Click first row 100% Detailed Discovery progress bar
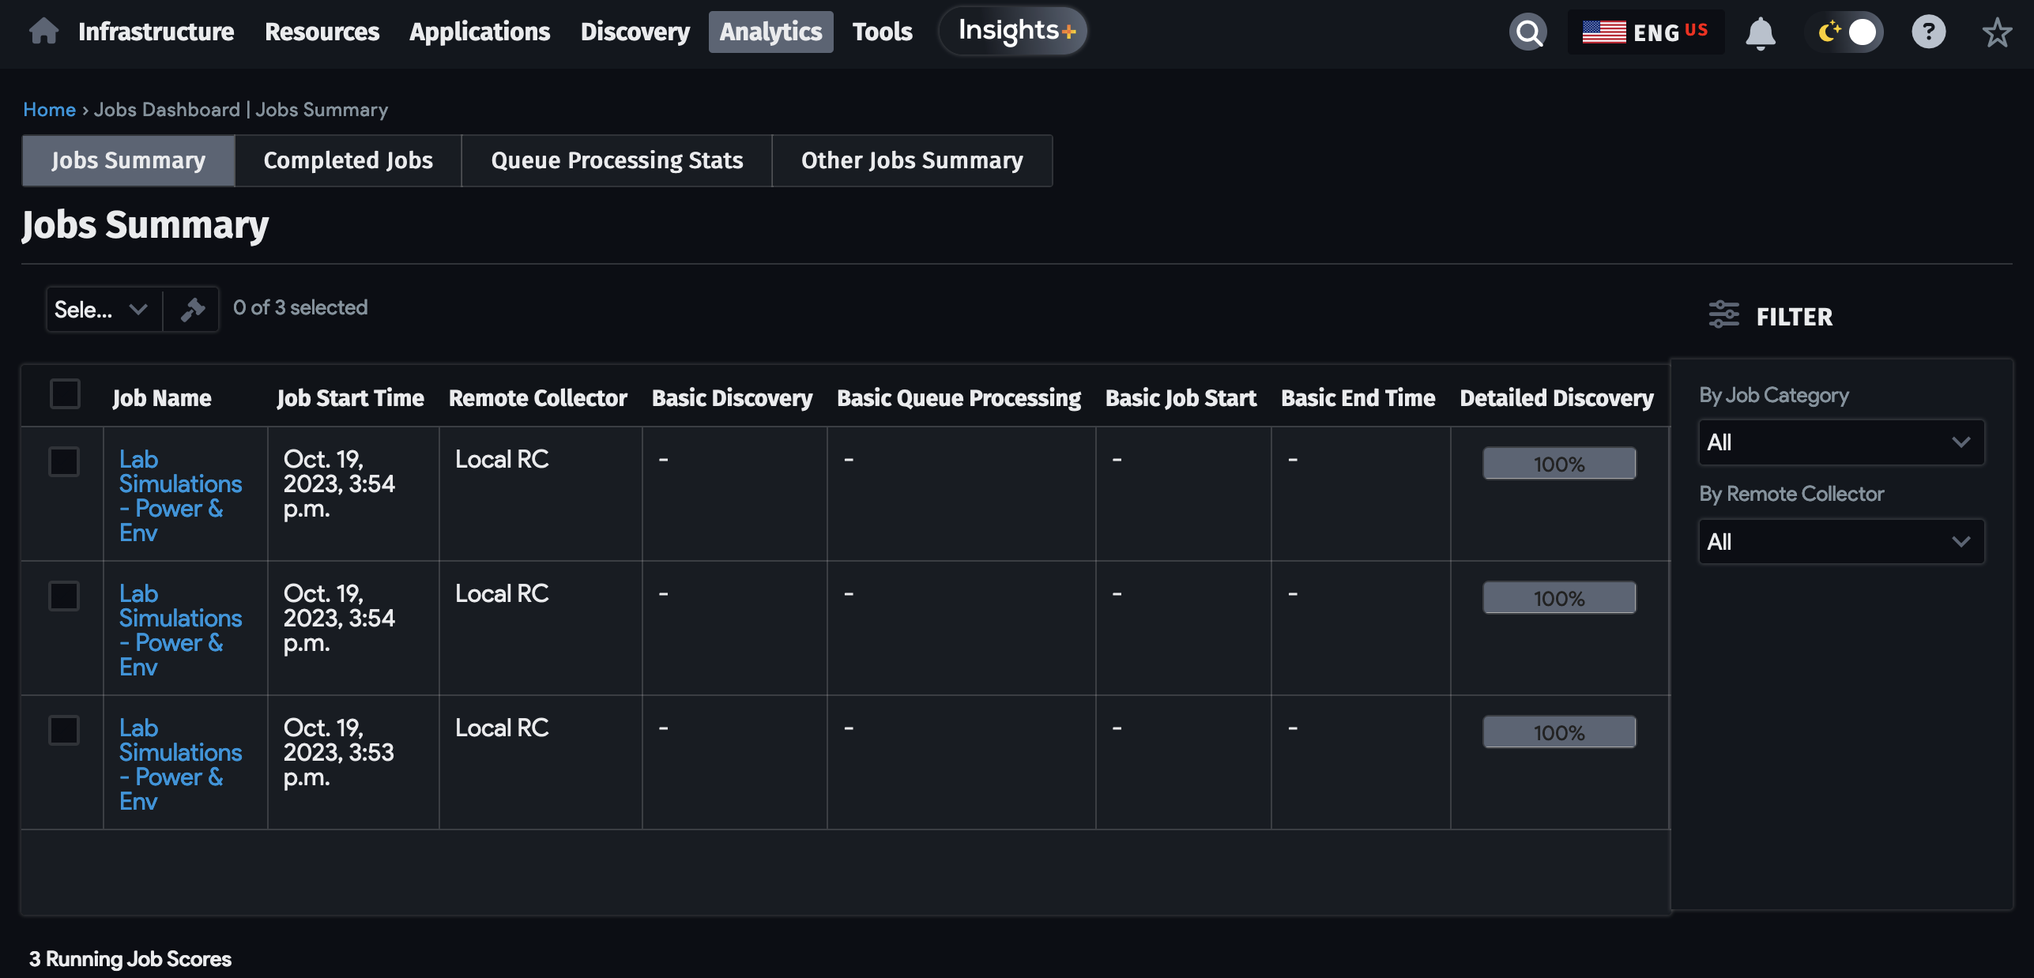This screenshot has width=2034, height=978. (x=1558, y=464)
